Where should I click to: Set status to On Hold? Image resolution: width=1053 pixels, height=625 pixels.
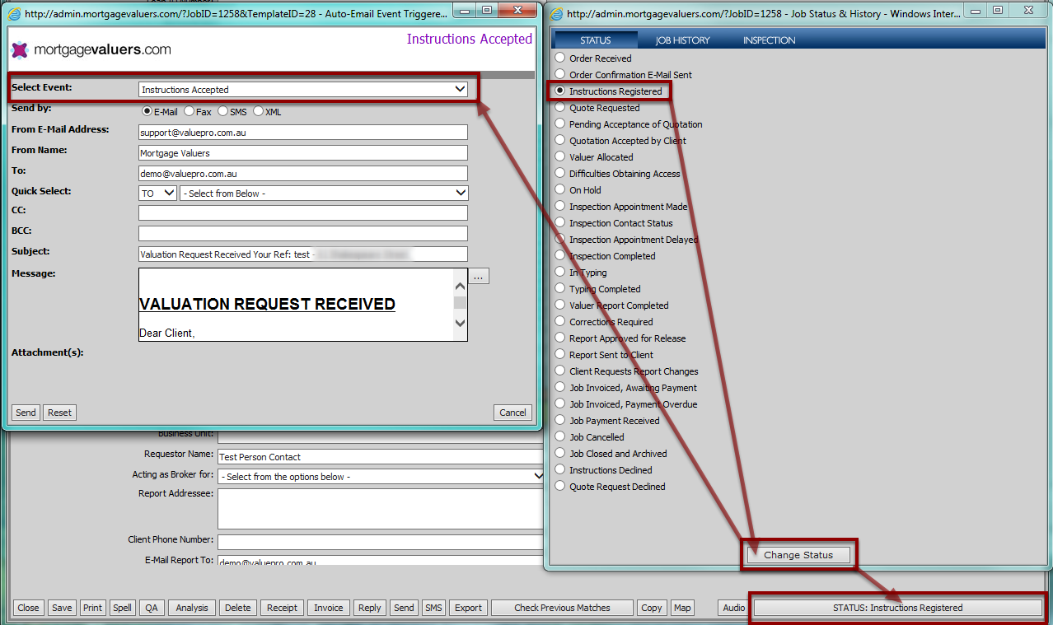click(560, 190)
